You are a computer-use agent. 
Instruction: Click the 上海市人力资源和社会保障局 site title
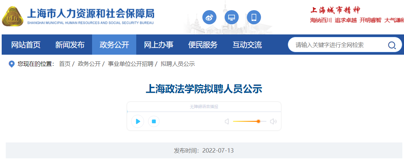tap(91, 14)
